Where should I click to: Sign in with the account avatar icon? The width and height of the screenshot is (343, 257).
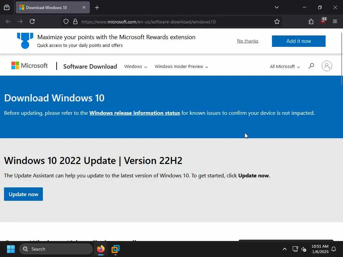pyautogui.click(x=327, y=66)
